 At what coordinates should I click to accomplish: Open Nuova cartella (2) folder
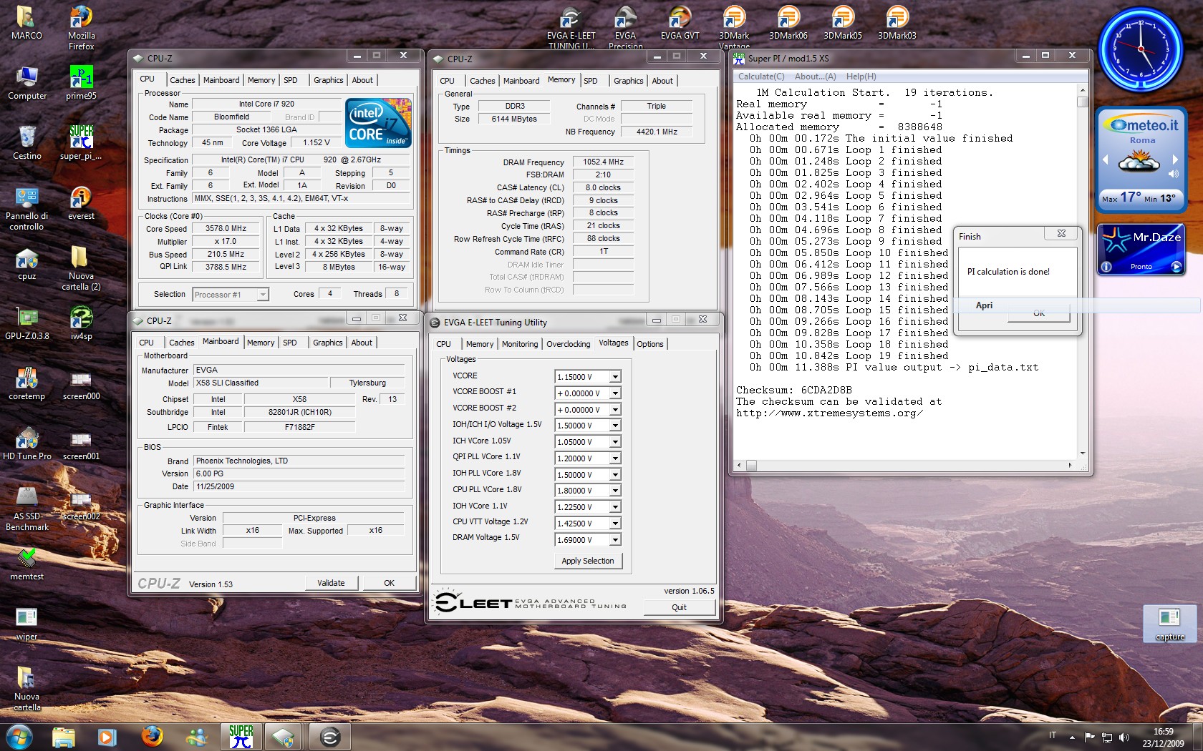81,269
